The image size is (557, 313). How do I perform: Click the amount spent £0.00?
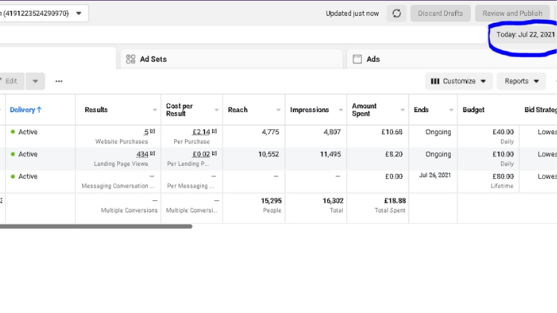tap(394, 177)
